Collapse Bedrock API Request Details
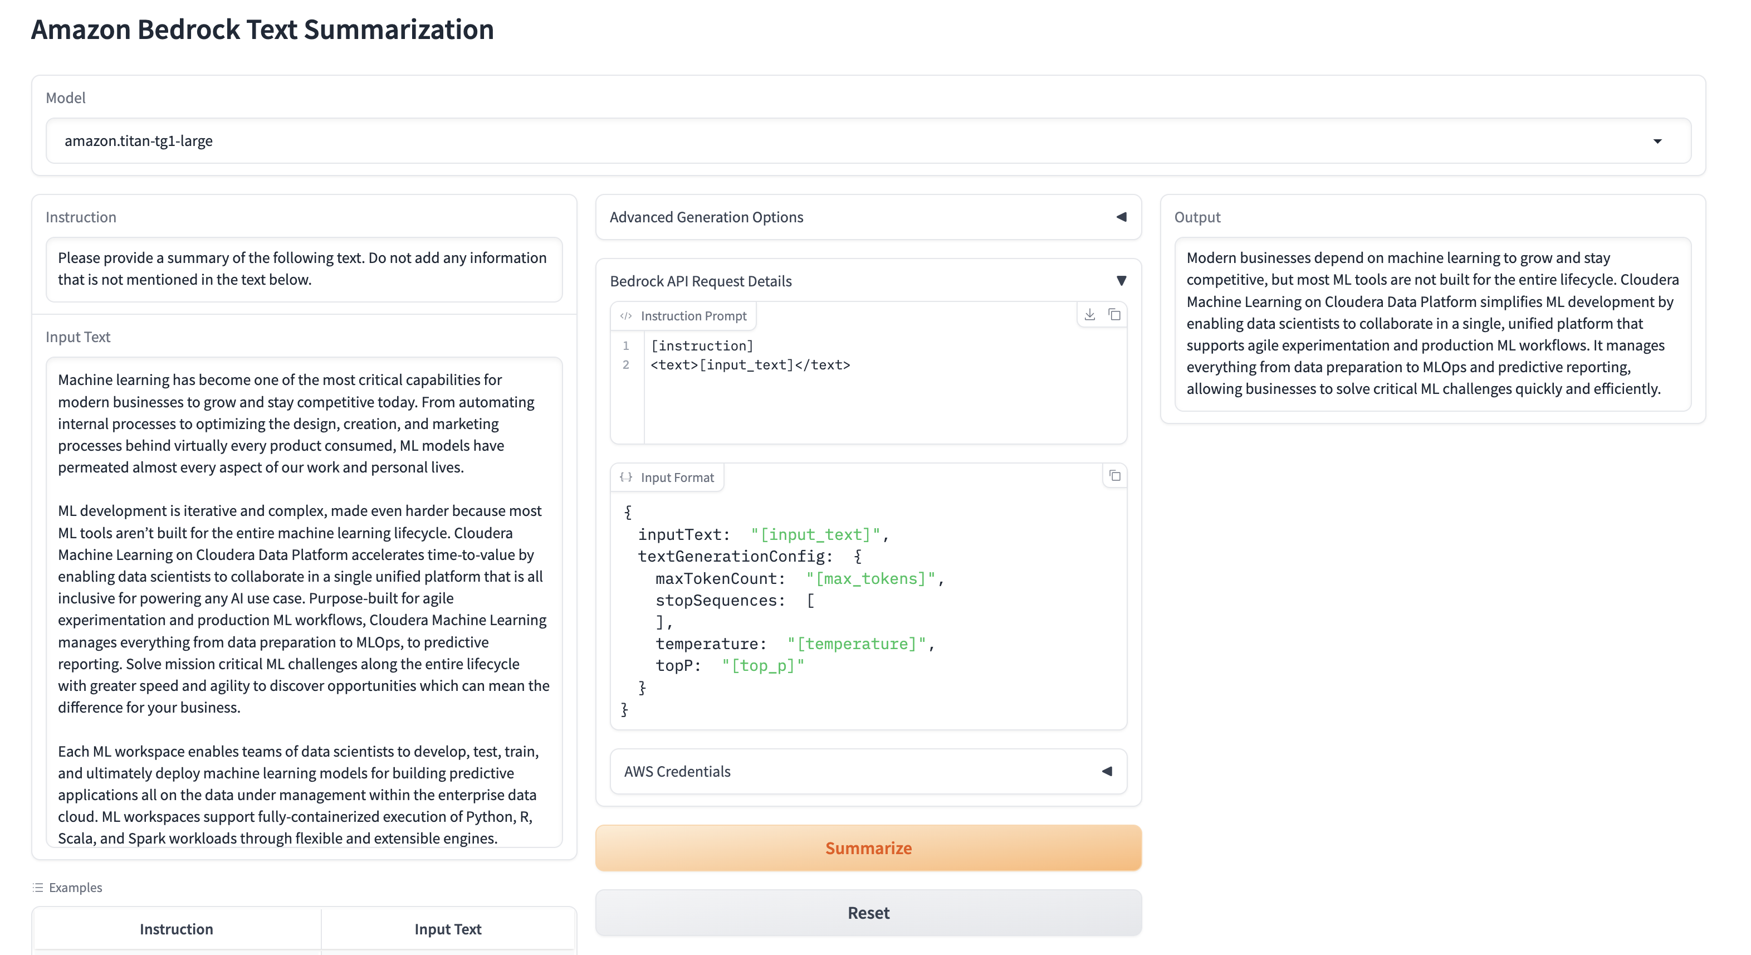The width and height of the screenshot is (1751, 955). (x=1122, y=281)
